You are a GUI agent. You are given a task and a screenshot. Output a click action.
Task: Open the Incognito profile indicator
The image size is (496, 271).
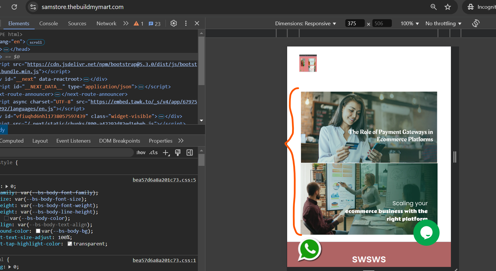[x=481, y=7]
